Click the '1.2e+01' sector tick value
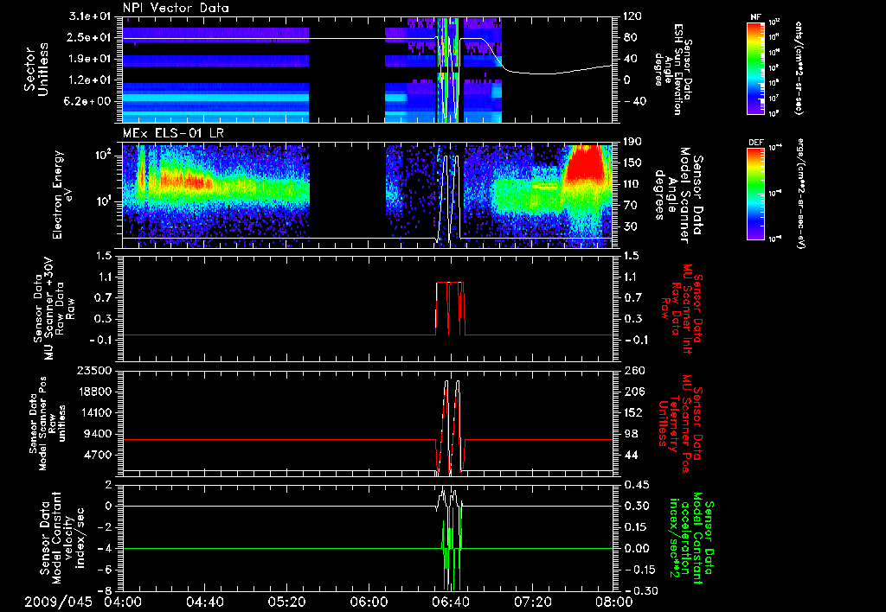This screenshot has height=612, width=886. [92, 80]
